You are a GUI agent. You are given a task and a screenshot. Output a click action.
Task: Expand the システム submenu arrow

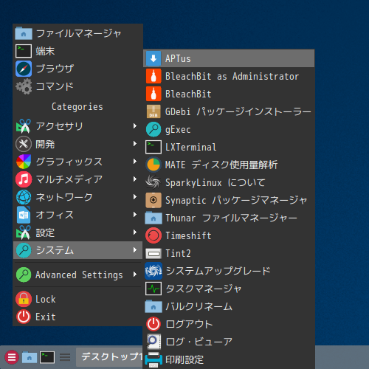click(x=135, y=250)
